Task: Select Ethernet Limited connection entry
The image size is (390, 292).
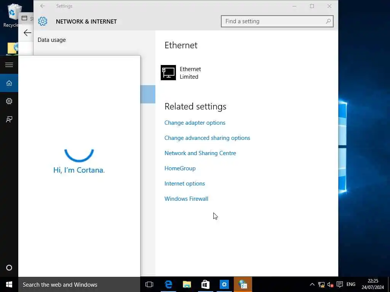Action: [x=181, y=73]
